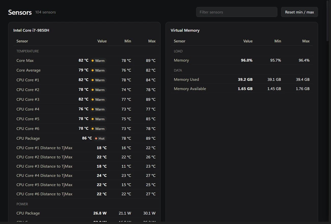Viewport: 331px width, 224px height.
Task: Click the Core Average Warm badge
Action: (x=98, y=70)
